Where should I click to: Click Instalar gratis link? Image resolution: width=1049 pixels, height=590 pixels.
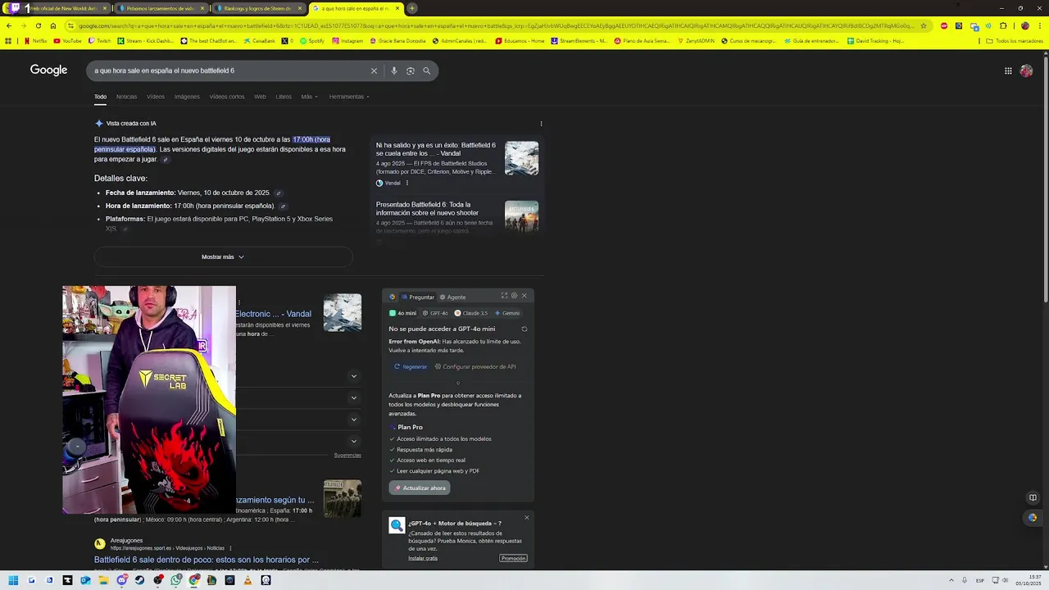[x=423, y=558]
